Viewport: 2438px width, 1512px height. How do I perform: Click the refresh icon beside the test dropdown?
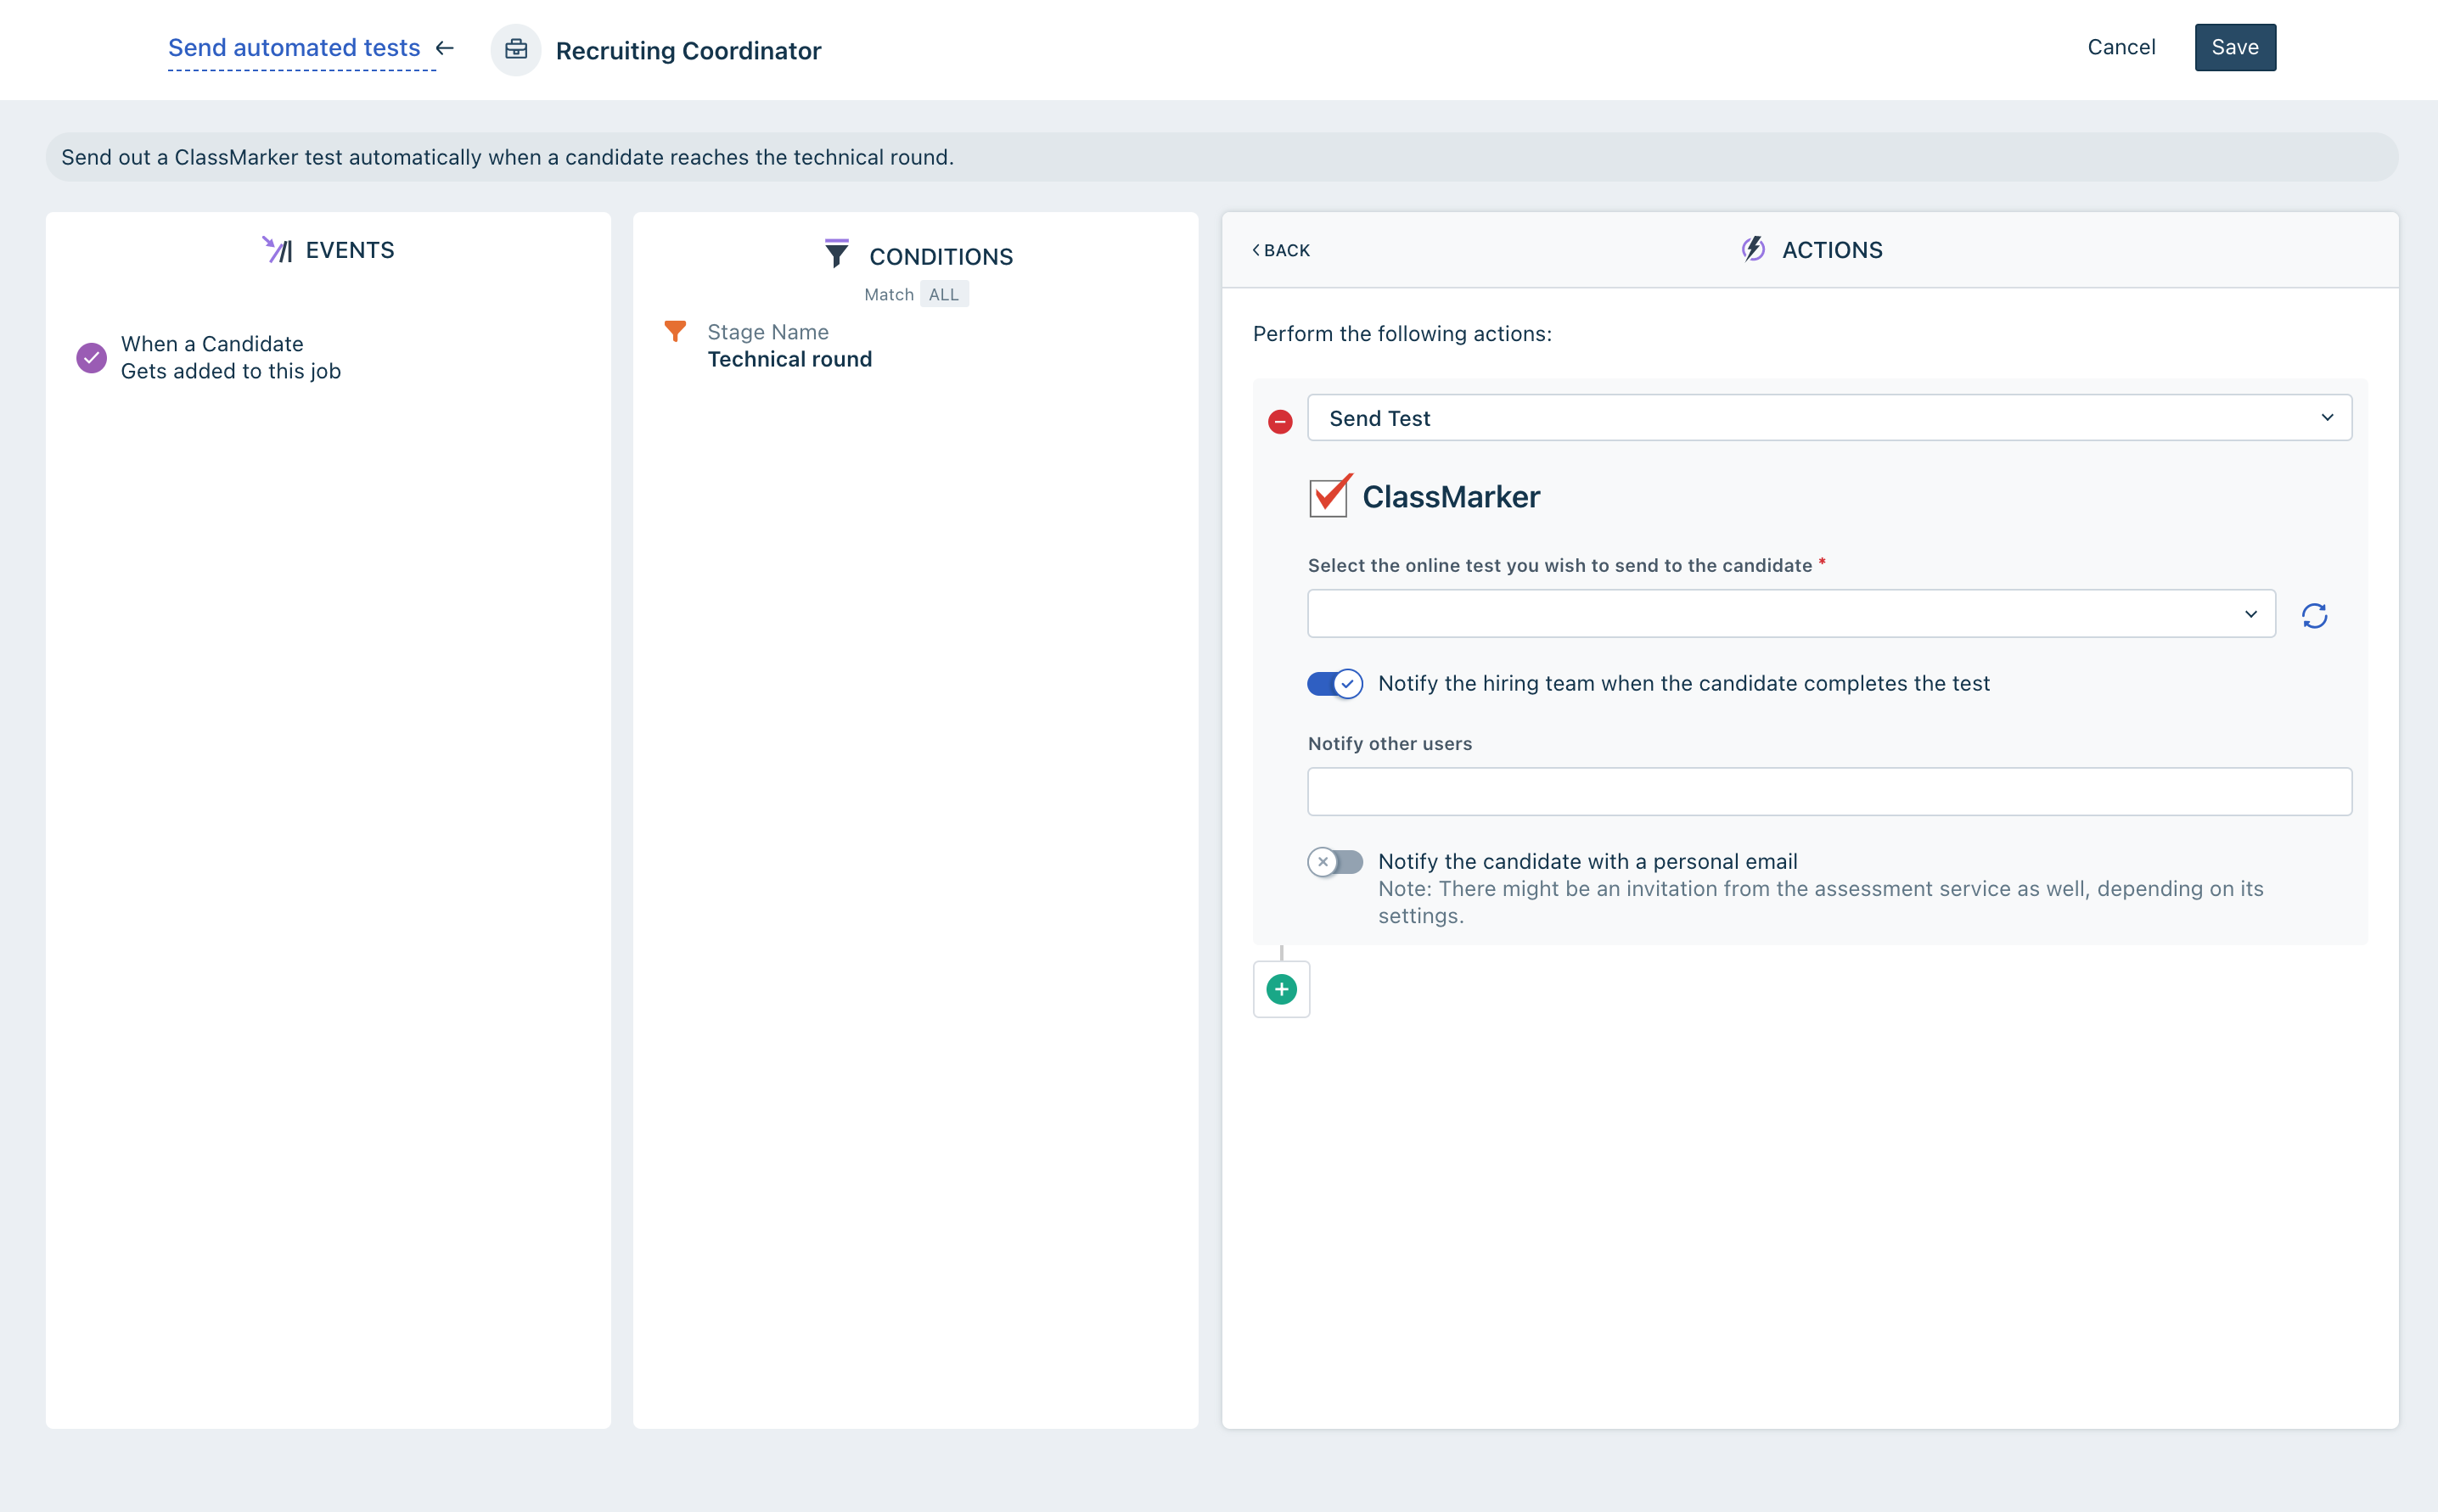(x=2315, y=614)
